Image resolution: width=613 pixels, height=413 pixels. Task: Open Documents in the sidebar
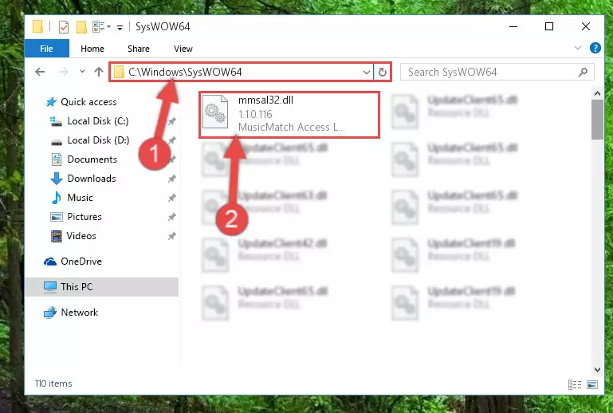(x=92, y=159)
